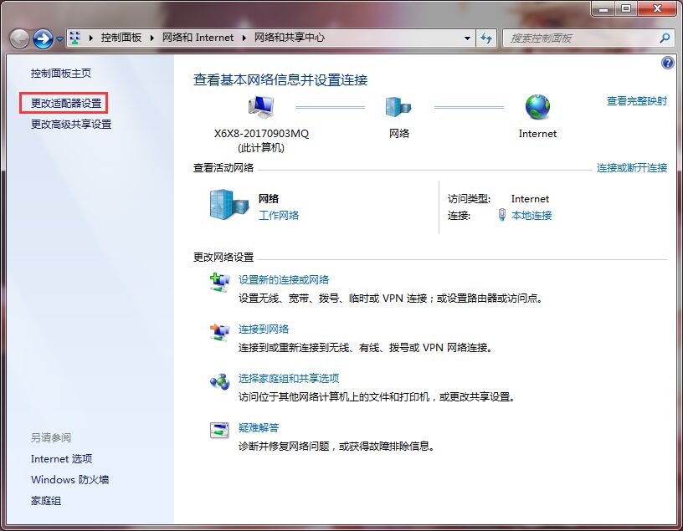Open the address bar history dropdown
This screenshot has width=683, height=531.
point(468,38)
